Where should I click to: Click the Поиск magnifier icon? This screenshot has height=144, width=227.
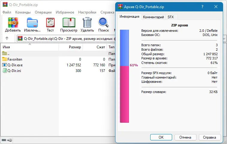(x=103, y=22)
